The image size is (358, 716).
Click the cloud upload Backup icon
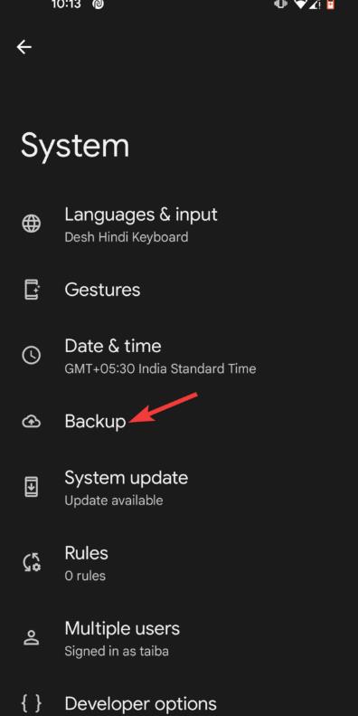pos(32,422)
